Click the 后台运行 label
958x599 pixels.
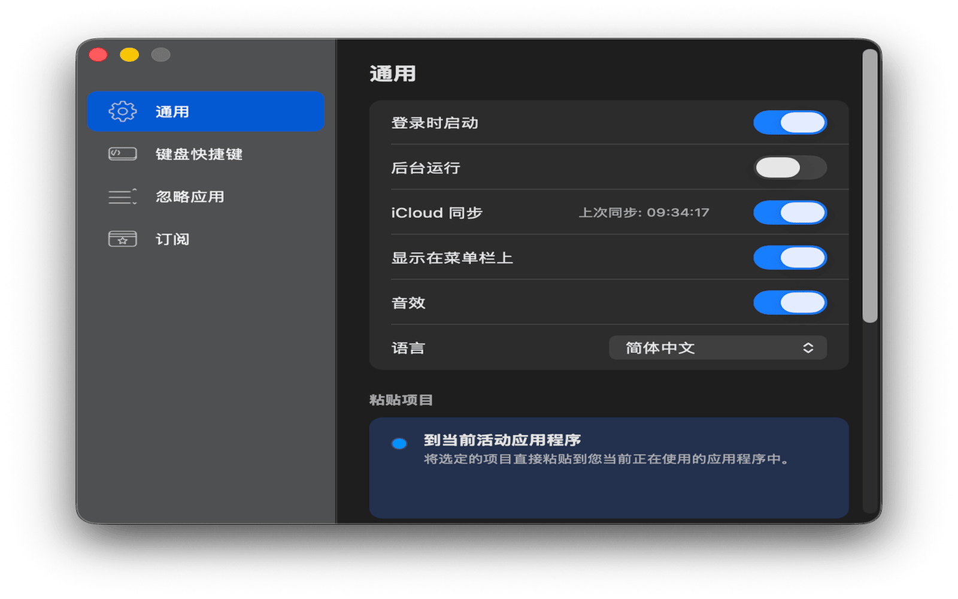(x=426, y=168)
